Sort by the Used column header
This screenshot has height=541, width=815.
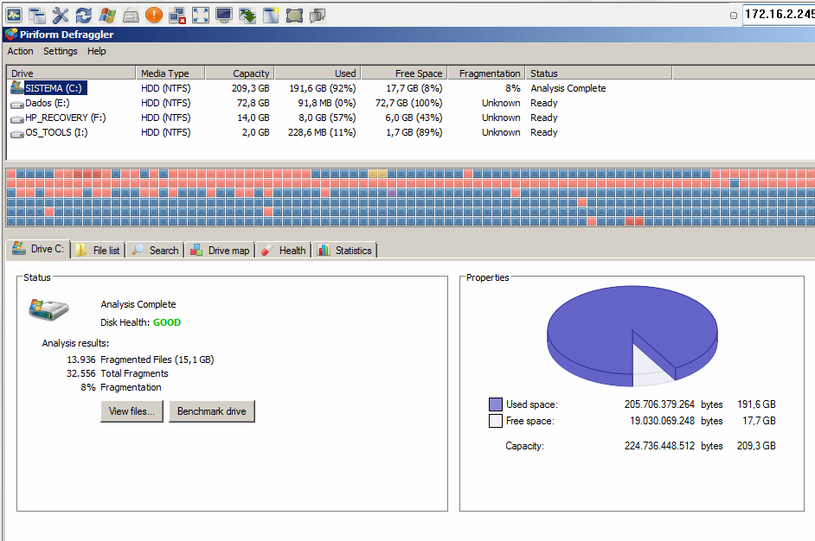tap(318, 73)
